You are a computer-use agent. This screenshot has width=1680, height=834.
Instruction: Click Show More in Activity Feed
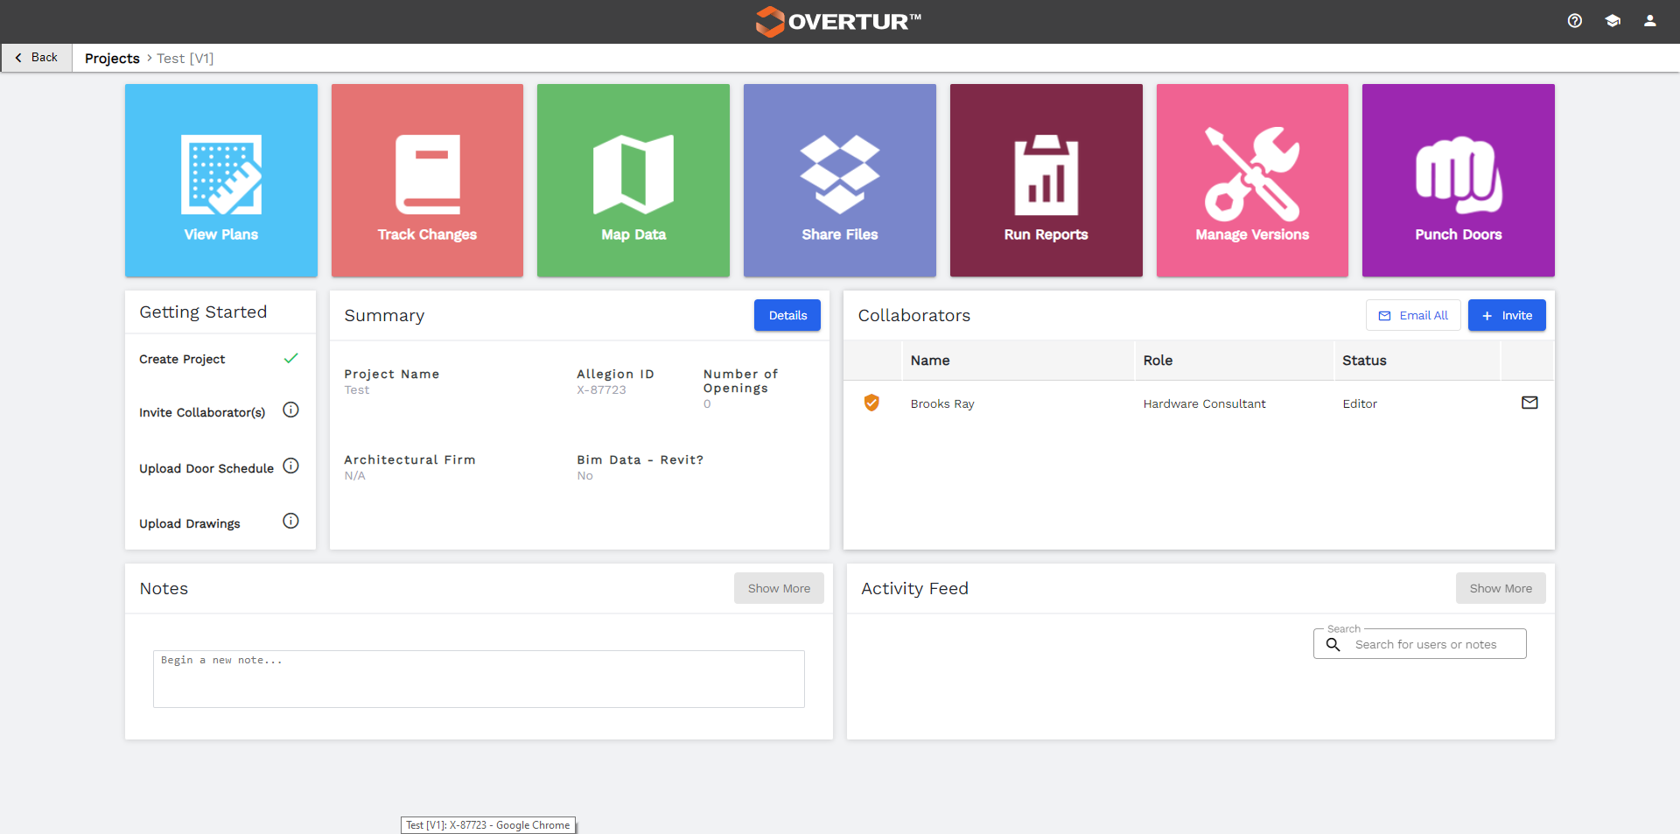[1501, 588]
